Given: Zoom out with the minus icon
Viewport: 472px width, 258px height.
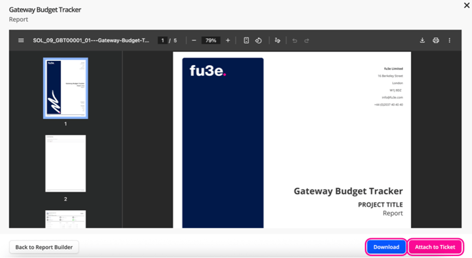Looking at the screenshot, I should pyautogui.click(x=194, y=40).
